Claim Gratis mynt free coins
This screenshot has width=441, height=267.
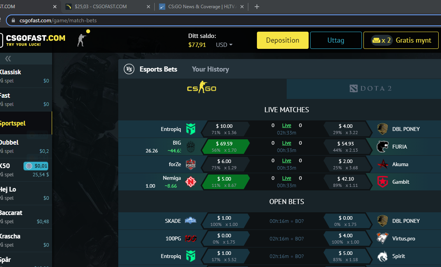tap(401, 40)
